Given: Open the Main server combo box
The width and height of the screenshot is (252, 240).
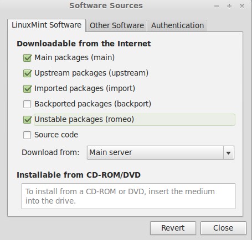Looking at the screenshot, I should (x=161, y=153).
